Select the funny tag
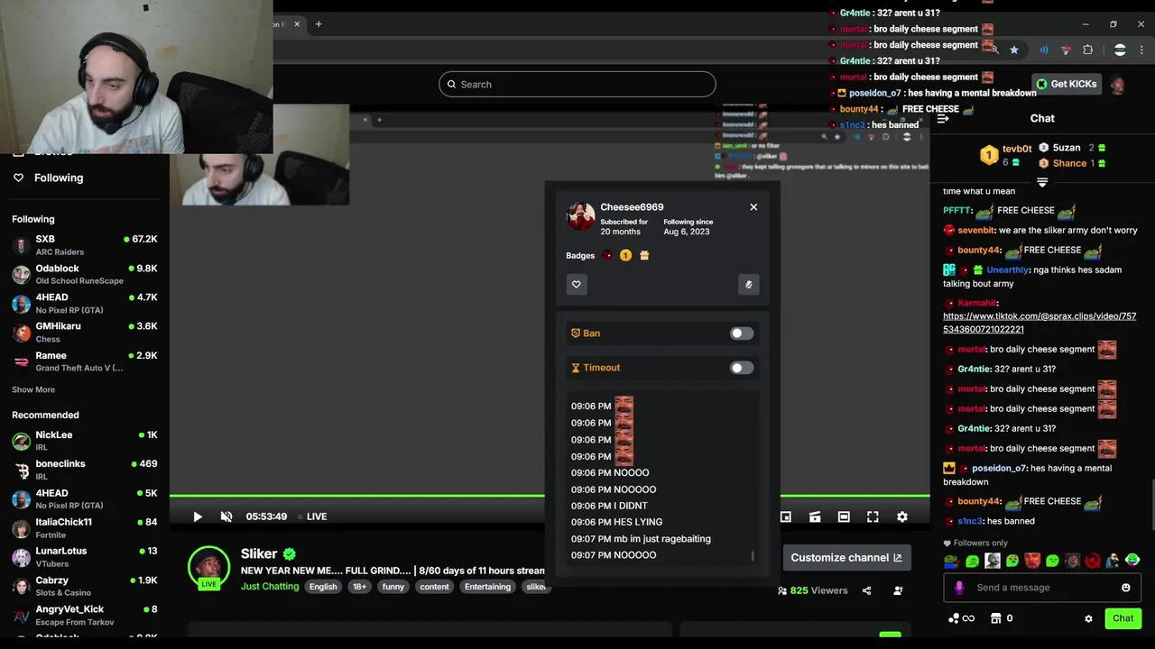This screenshot has width=1155, height=649. tap(393, 587)
